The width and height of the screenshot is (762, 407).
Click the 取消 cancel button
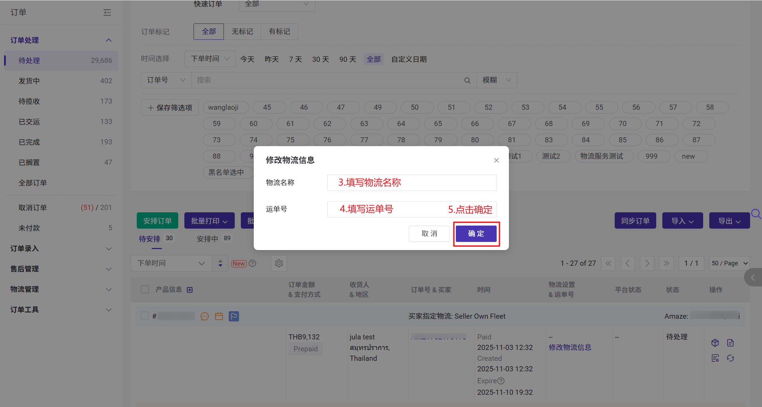[429, 234]
